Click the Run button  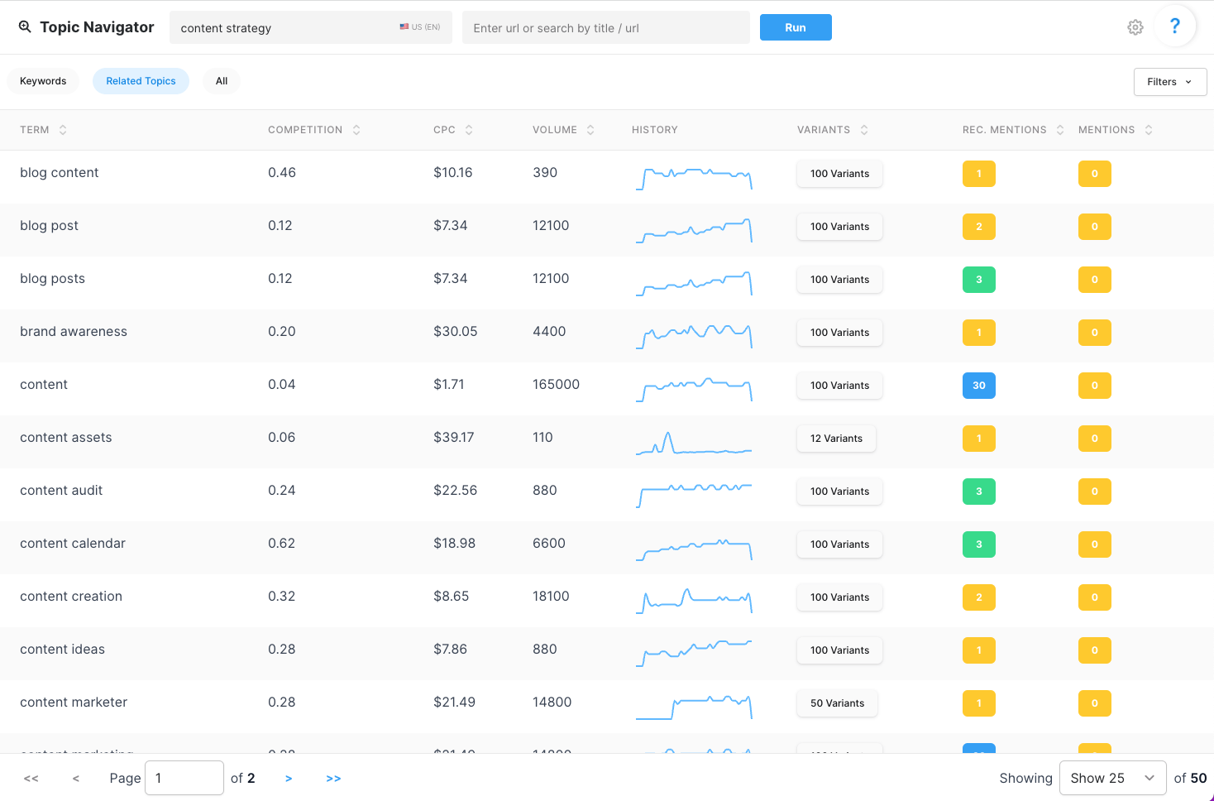click(795, 26)
